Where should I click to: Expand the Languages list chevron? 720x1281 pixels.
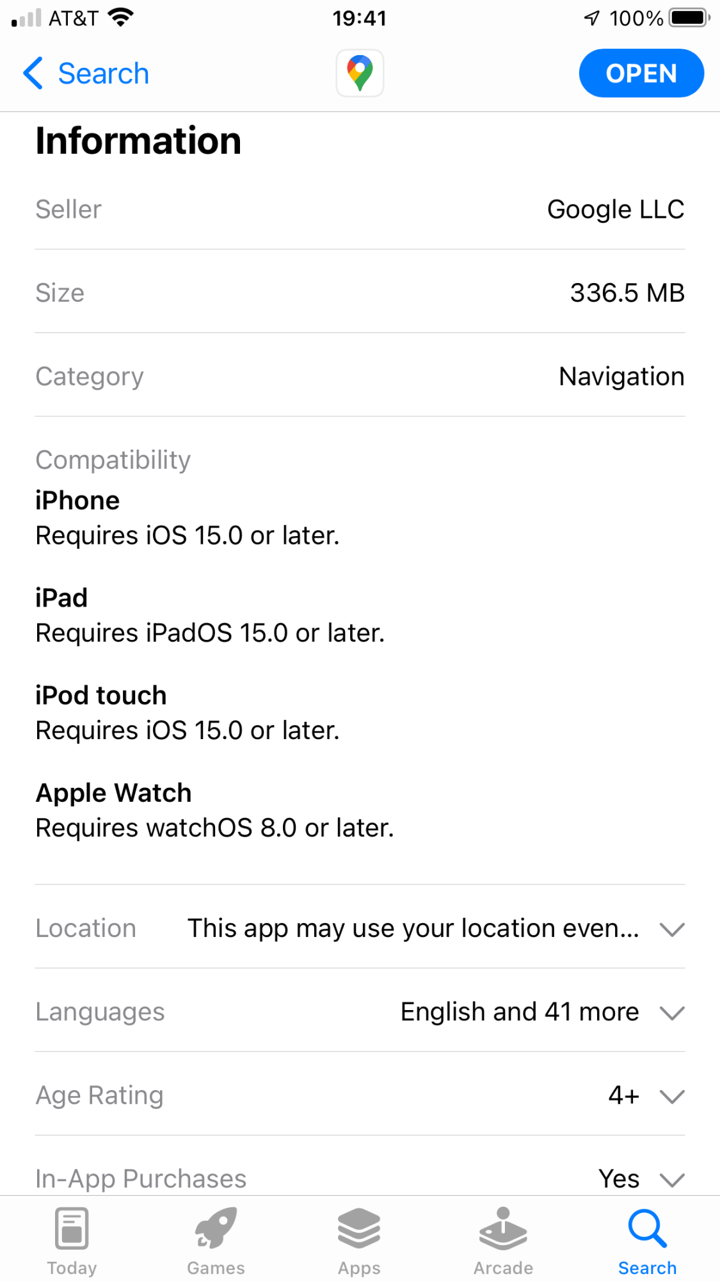coord(672,1013)
